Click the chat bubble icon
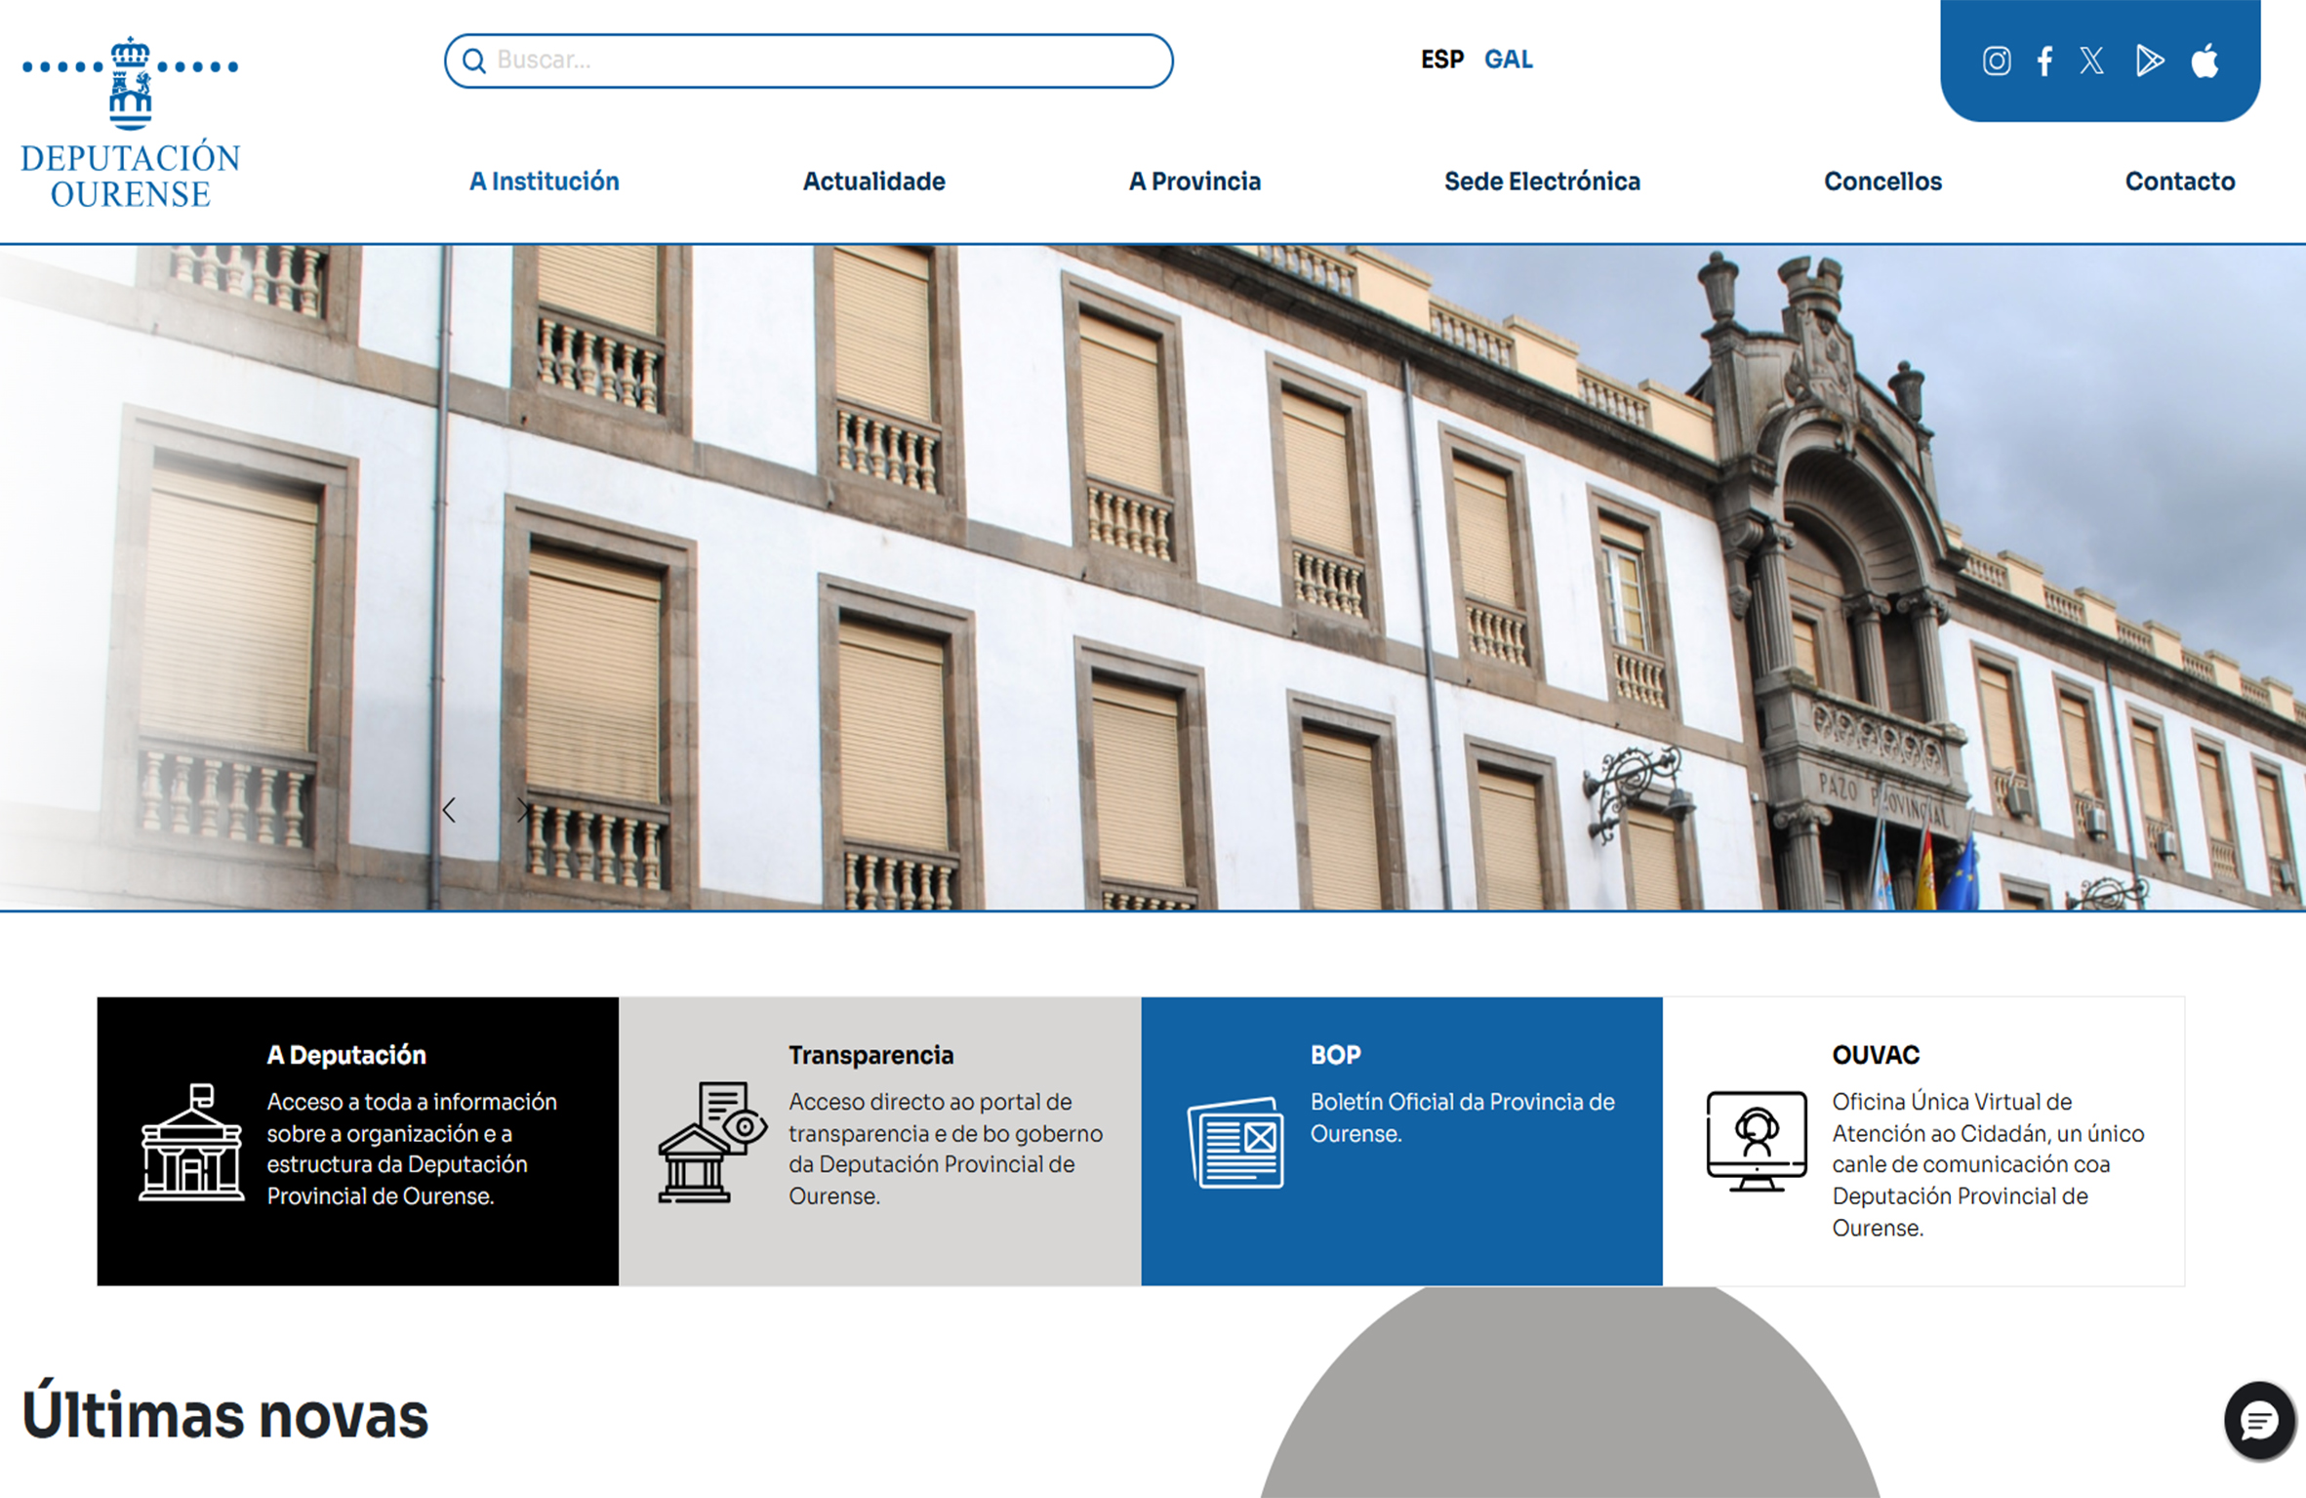2306x1498 pixels. click(x=2258, y=1421)
